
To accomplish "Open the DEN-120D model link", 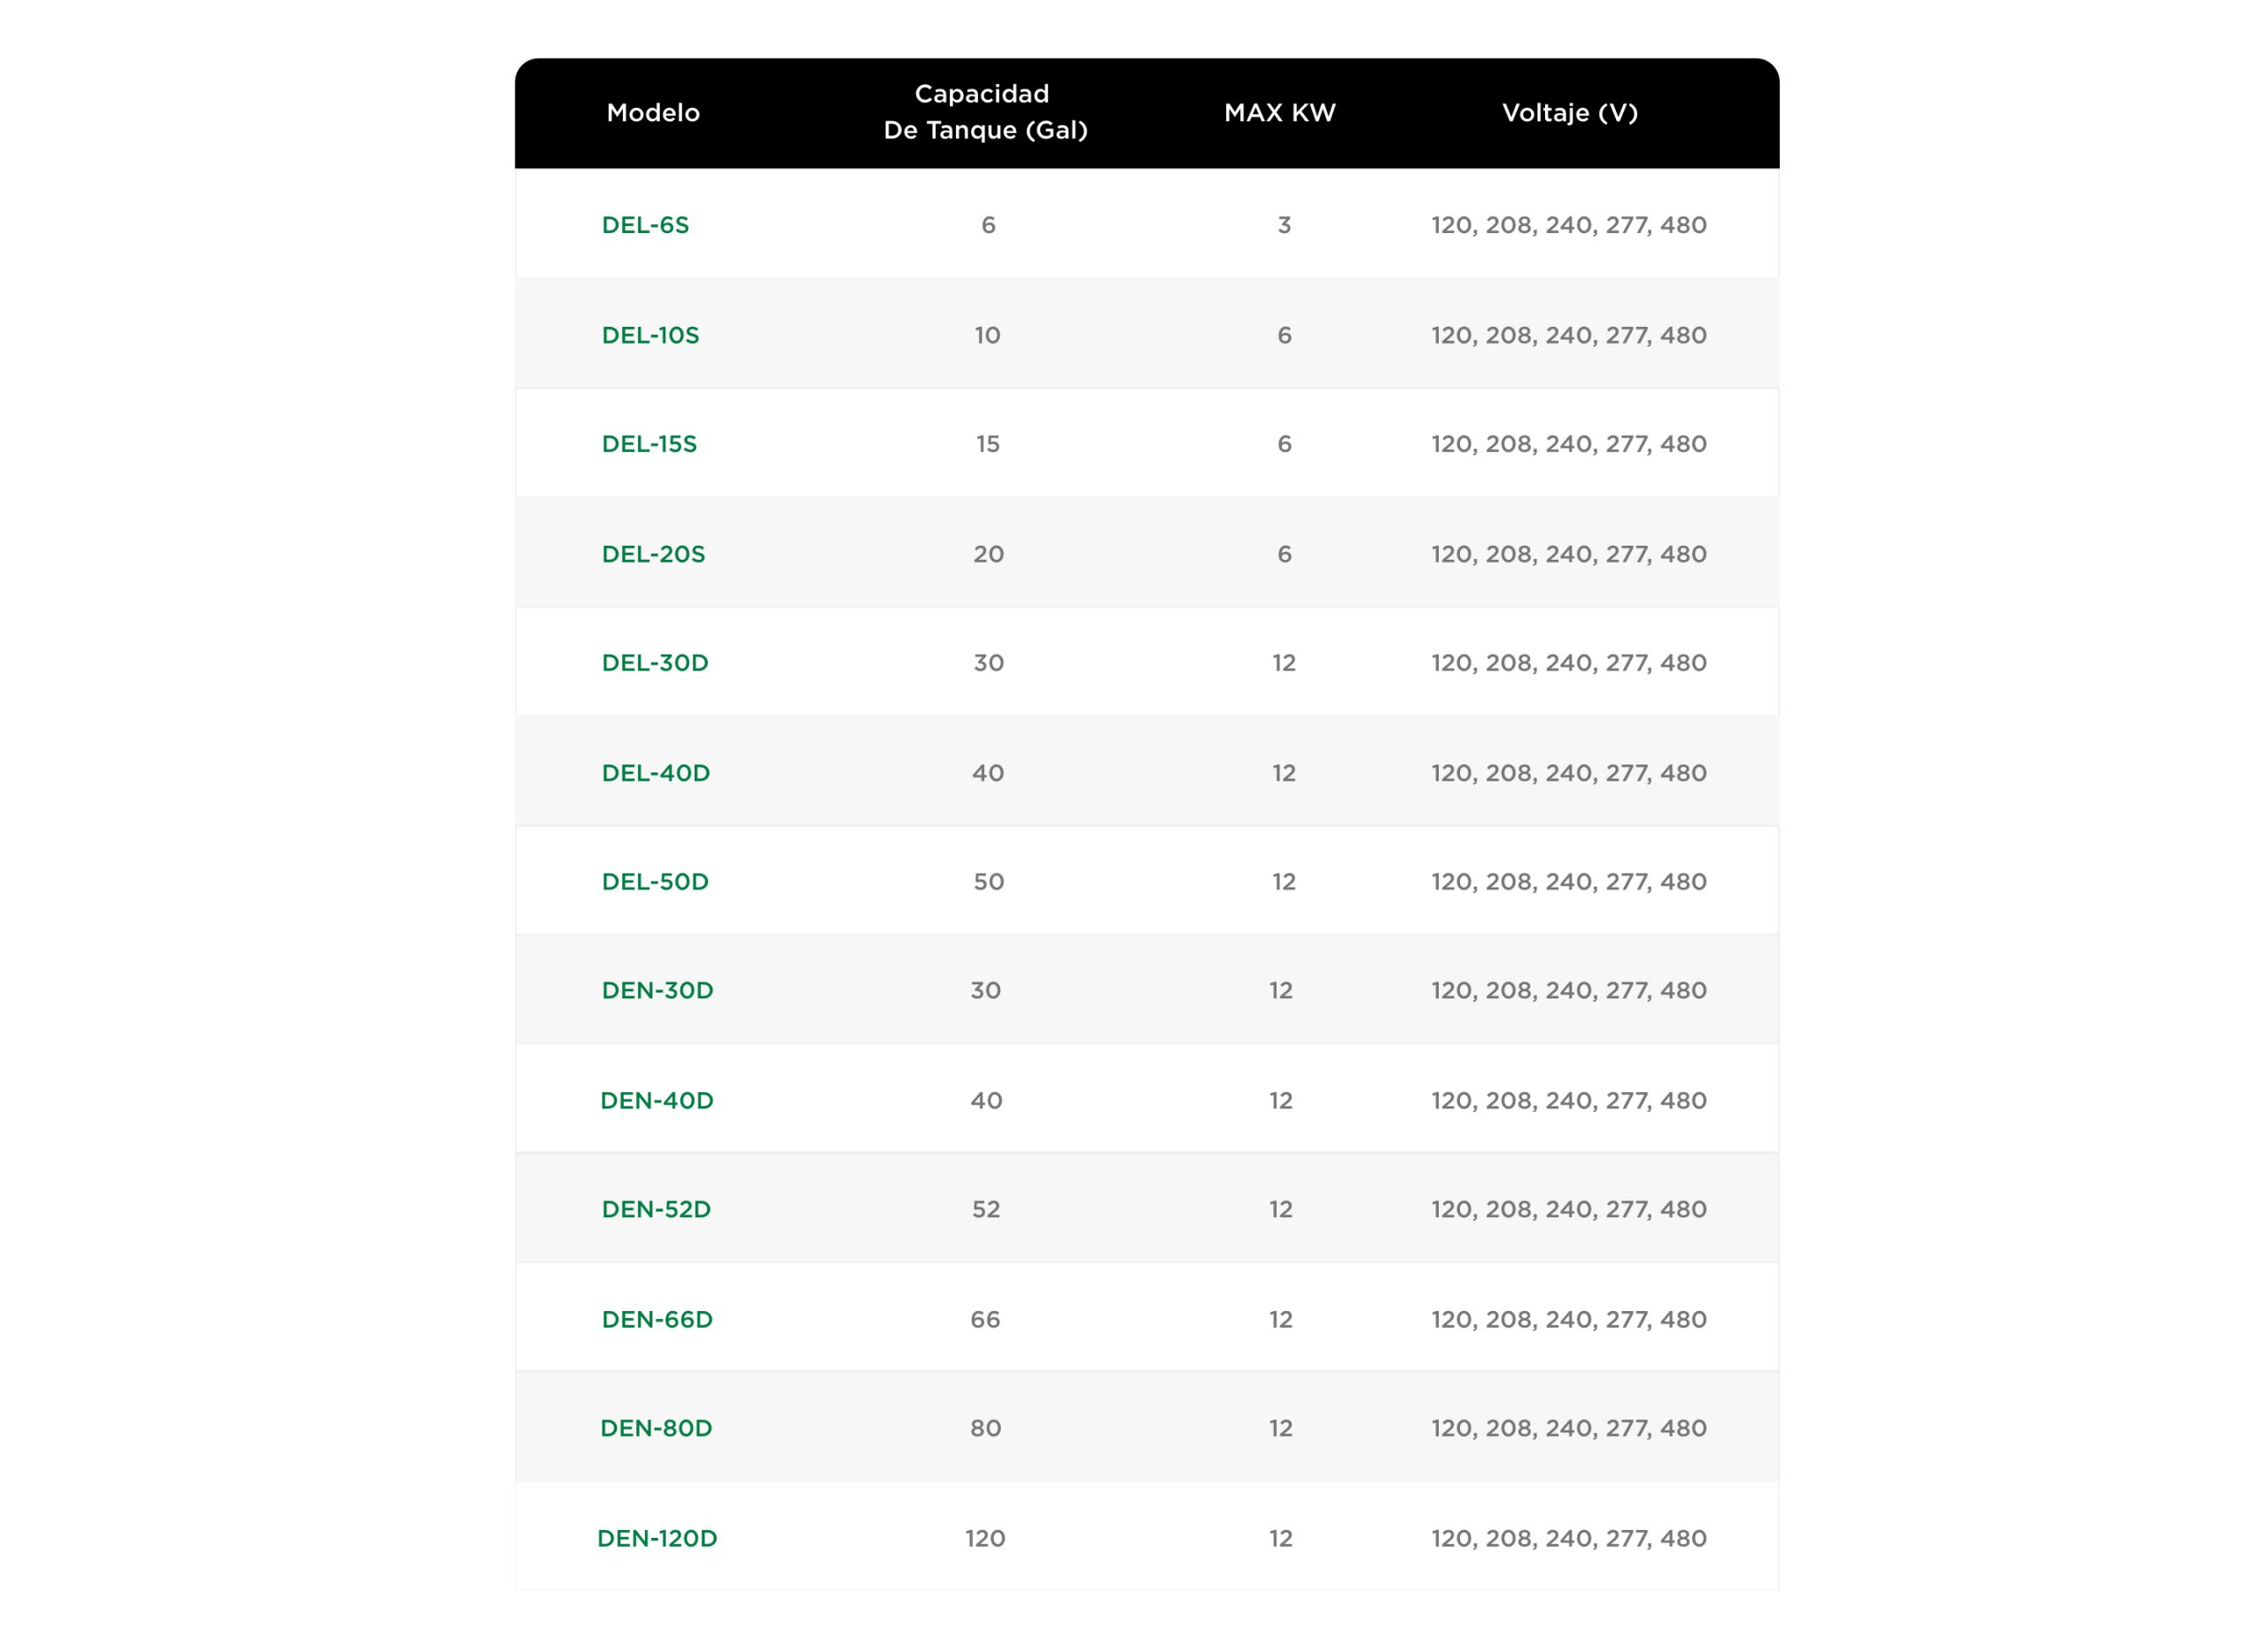I will click(x=657, y=1539).
